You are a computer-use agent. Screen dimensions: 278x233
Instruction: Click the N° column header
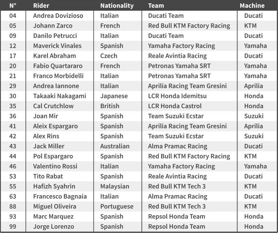pyautogui.click(x=13, y=6)
